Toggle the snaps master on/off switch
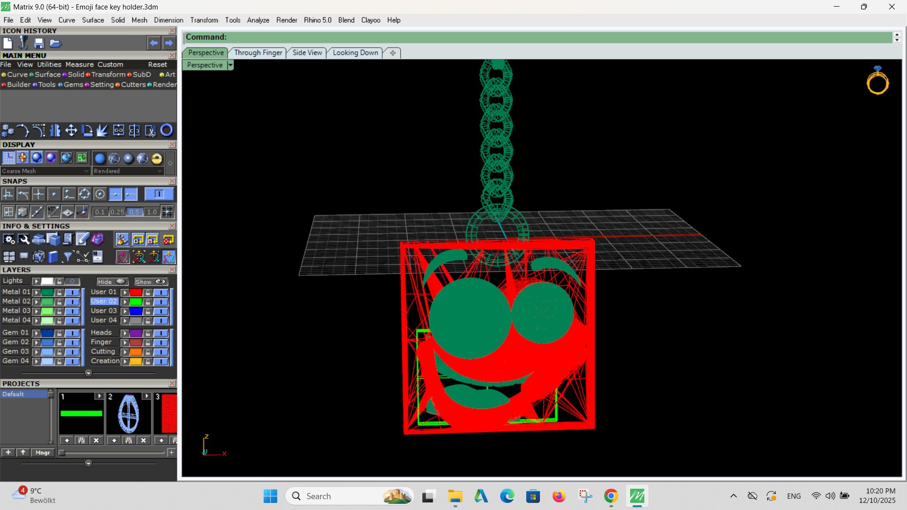This screenshot has height=510, width=907. [159, 194]
